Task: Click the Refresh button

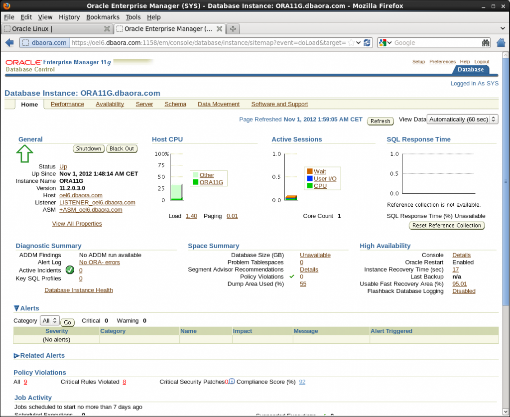Action: coord(380,121)
